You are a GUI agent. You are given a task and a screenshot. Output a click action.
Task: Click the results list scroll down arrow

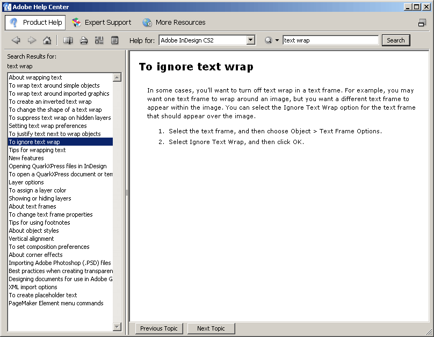coord(117,327)
